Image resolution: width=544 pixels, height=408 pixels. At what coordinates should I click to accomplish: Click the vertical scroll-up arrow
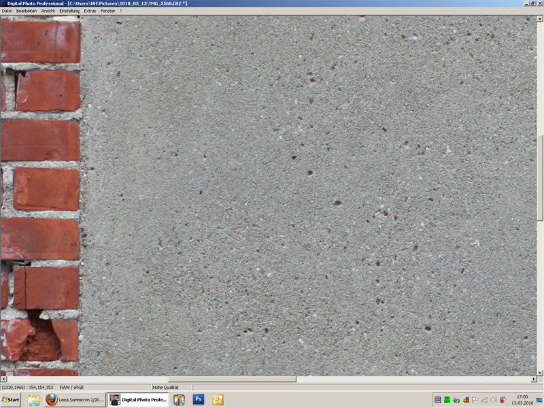[x=540, y=18]
